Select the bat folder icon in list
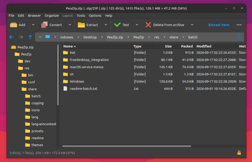The width and height of the screenshot is (252, 162). click(x=65, y=53)
